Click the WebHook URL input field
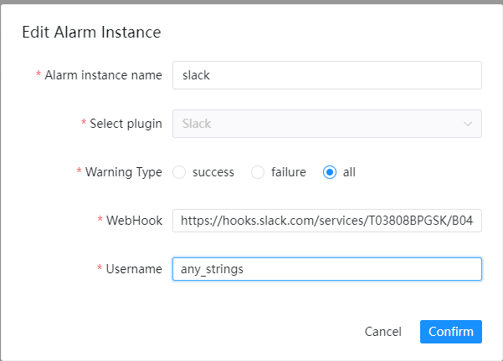The image size is (503, 361). point(326,221)
